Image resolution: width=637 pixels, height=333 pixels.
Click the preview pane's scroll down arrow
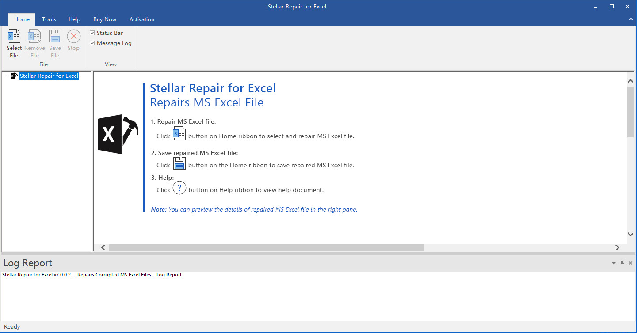630,234
